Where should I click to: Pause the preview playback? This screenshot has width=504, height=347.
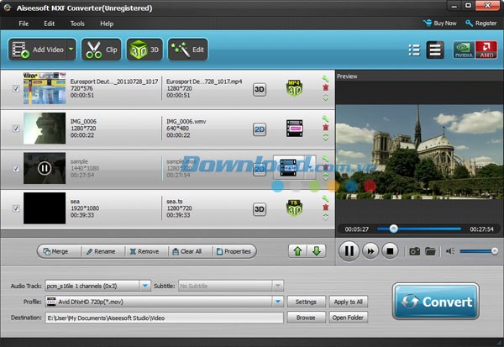[x=349, y=251]
